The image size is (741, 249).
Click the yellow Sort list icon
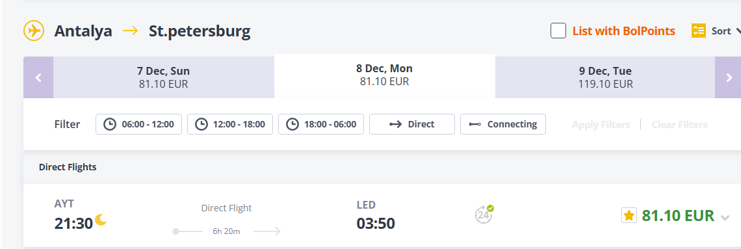tap(699, 31)
